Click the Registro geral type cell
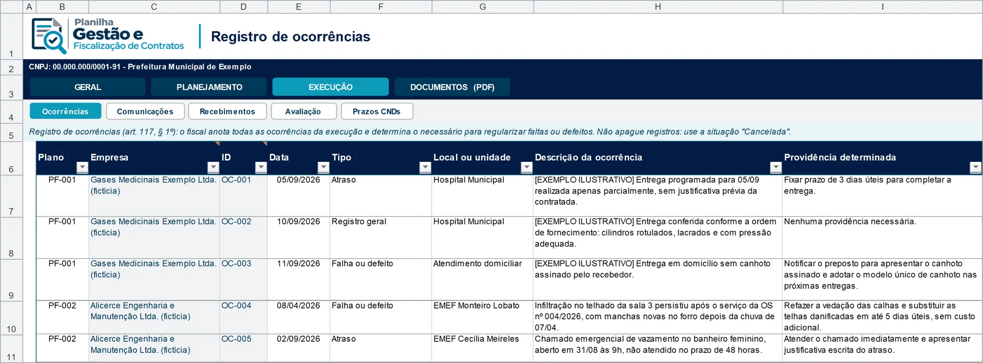Viewport: 983px width, 363px height. click(x=381, y=238)
